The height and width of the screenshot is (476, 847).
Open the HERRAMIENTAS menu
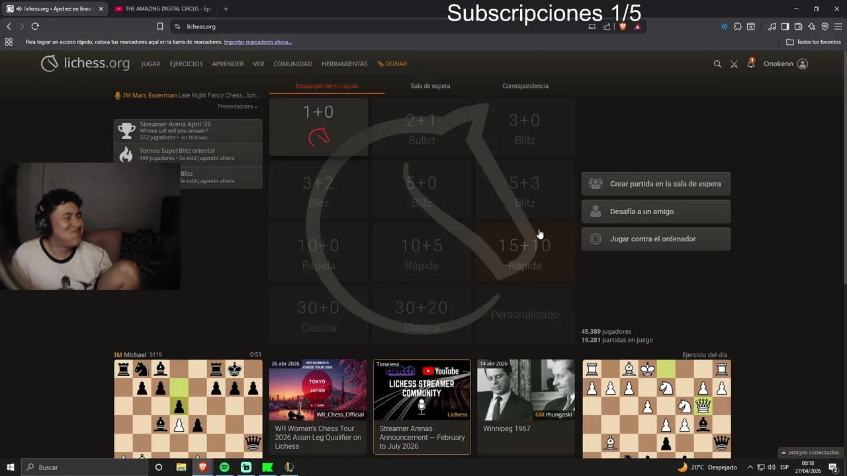(x=344, y=64)
